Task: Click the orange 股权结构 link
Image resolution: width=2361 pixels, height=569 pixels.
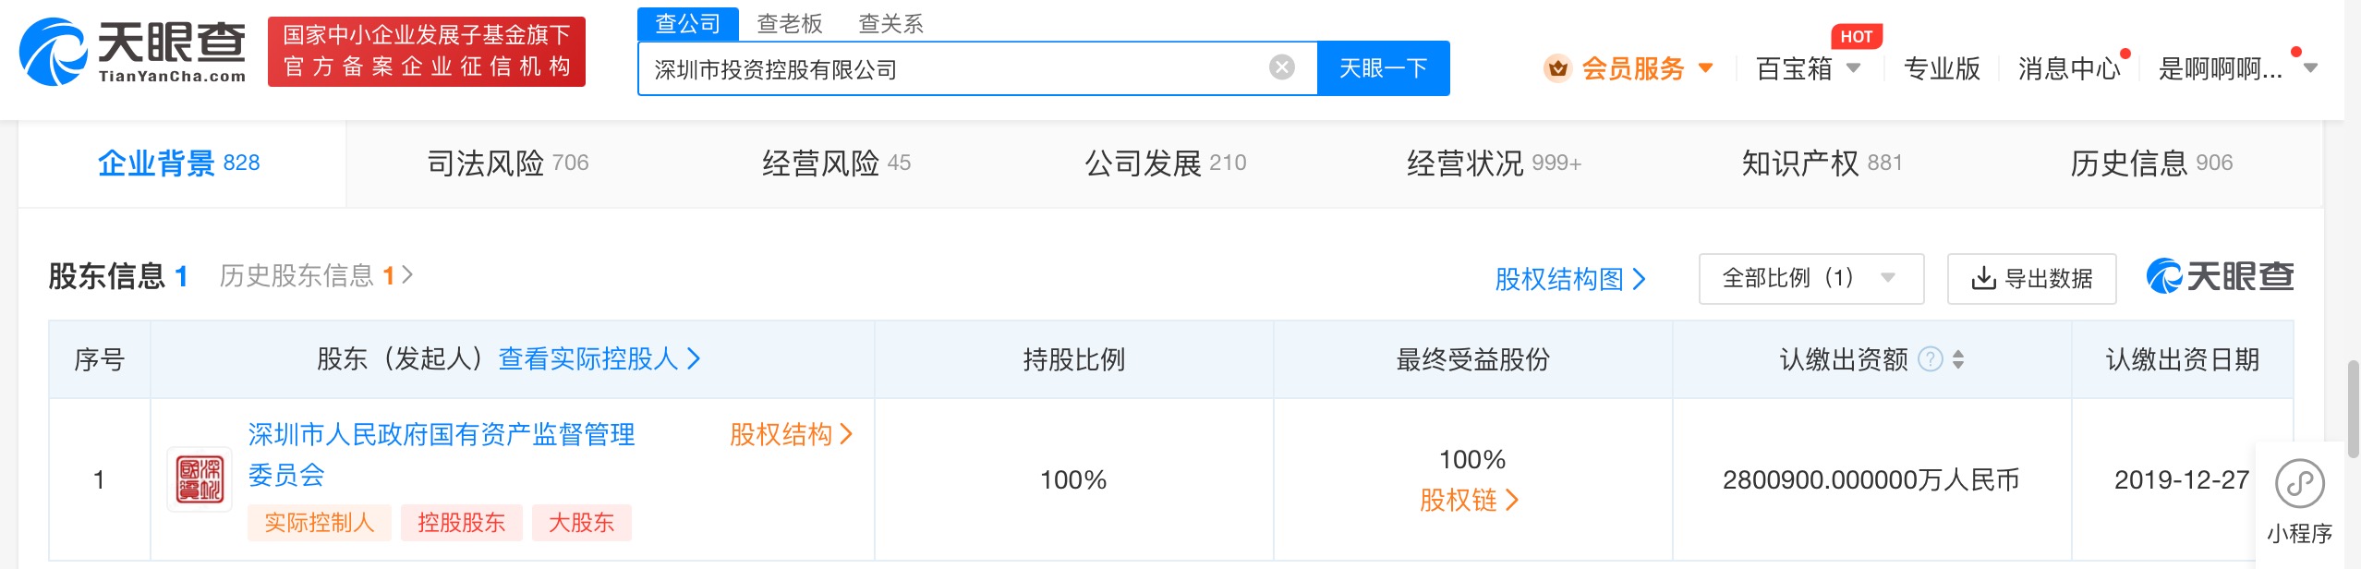Action: pos(791,434)
